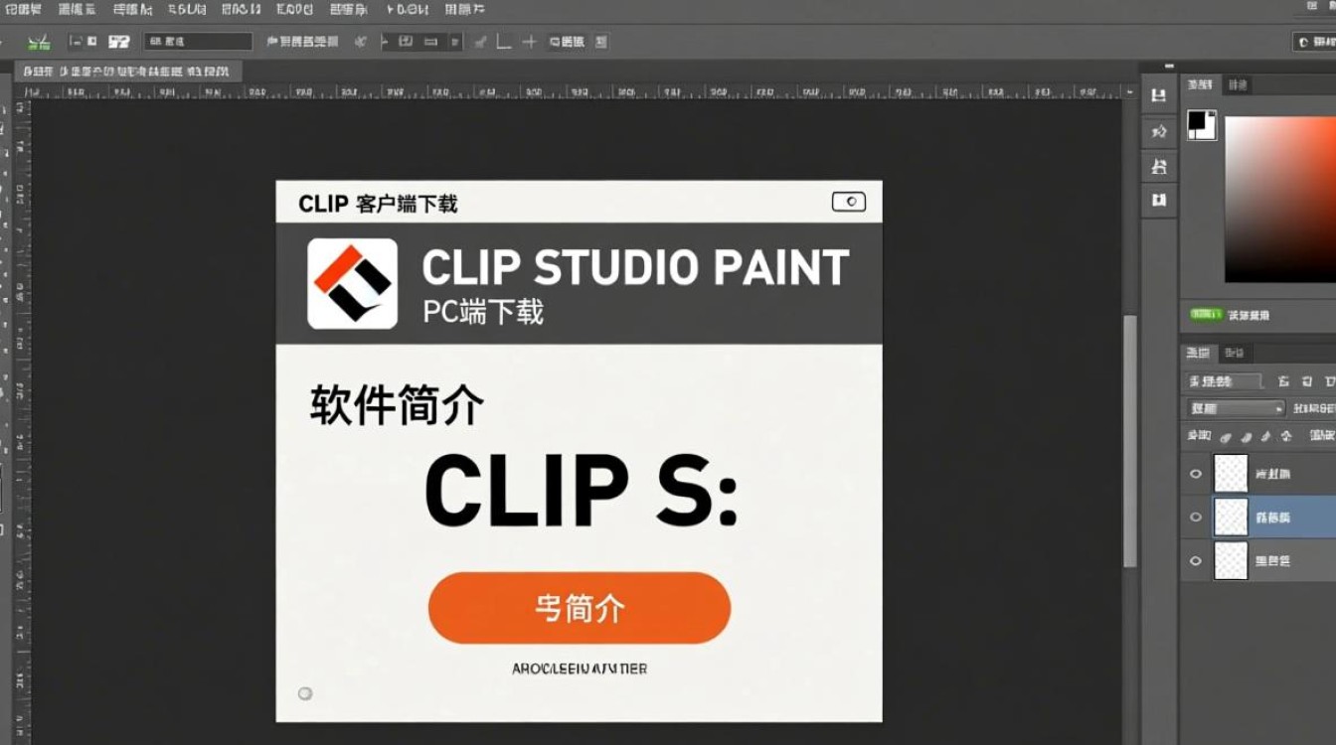Click the green brush icon in the toolbar

pos(40,42)
